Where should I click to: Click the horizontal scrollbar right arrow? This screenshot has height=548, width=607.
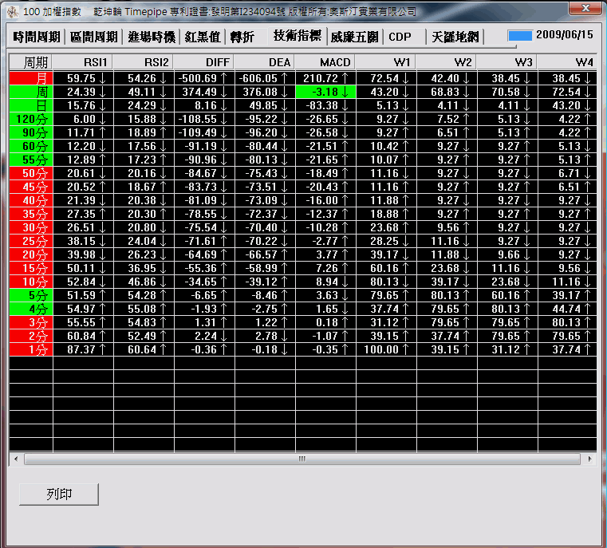(590, 459)
